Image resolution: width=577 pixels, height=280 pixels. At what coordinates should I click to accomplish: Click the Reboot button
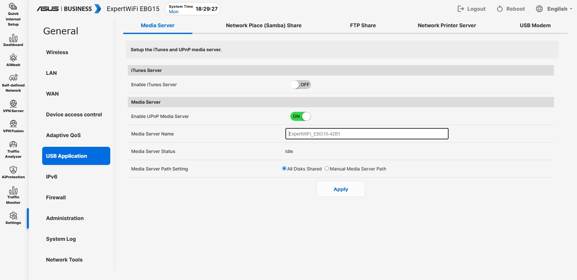[x=511, y=9]
